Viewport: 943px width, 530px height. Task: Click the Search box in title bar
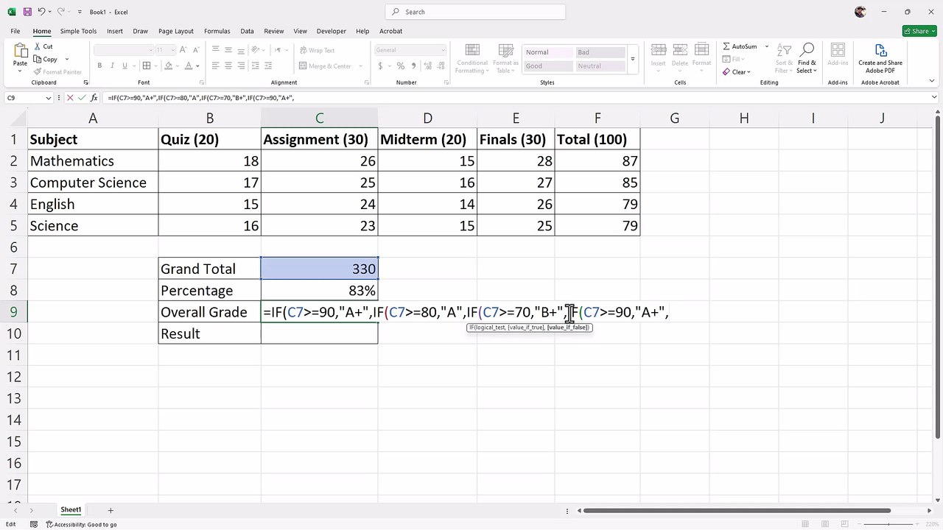[475, 12]
